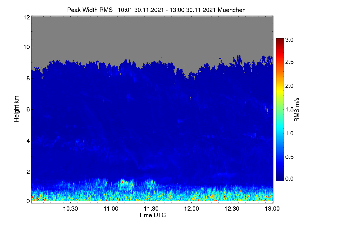Image resolution: width=359 pixels, height=239 pixels.
Task: Click the 12:00 time tick label
Action: (x=191, y=209)
